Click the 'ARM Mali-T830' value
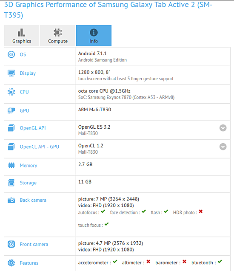234x271 pixels. pos(94,110)
